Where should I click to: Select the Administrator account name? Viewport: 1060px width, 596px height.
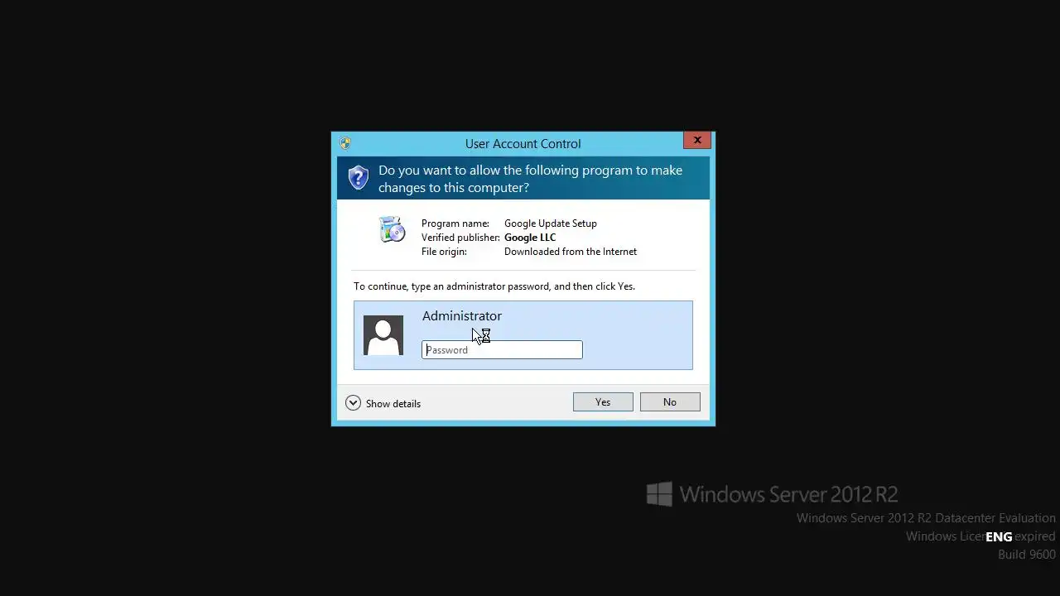click(x=462, y=316)
